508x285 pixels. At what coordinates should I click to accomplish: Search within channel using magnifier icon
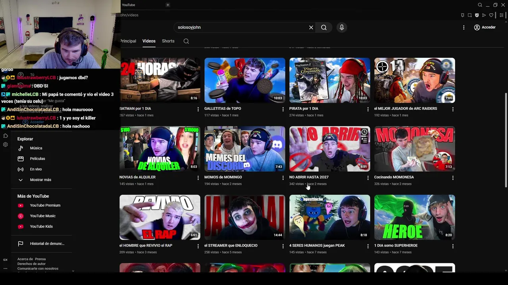186,41
